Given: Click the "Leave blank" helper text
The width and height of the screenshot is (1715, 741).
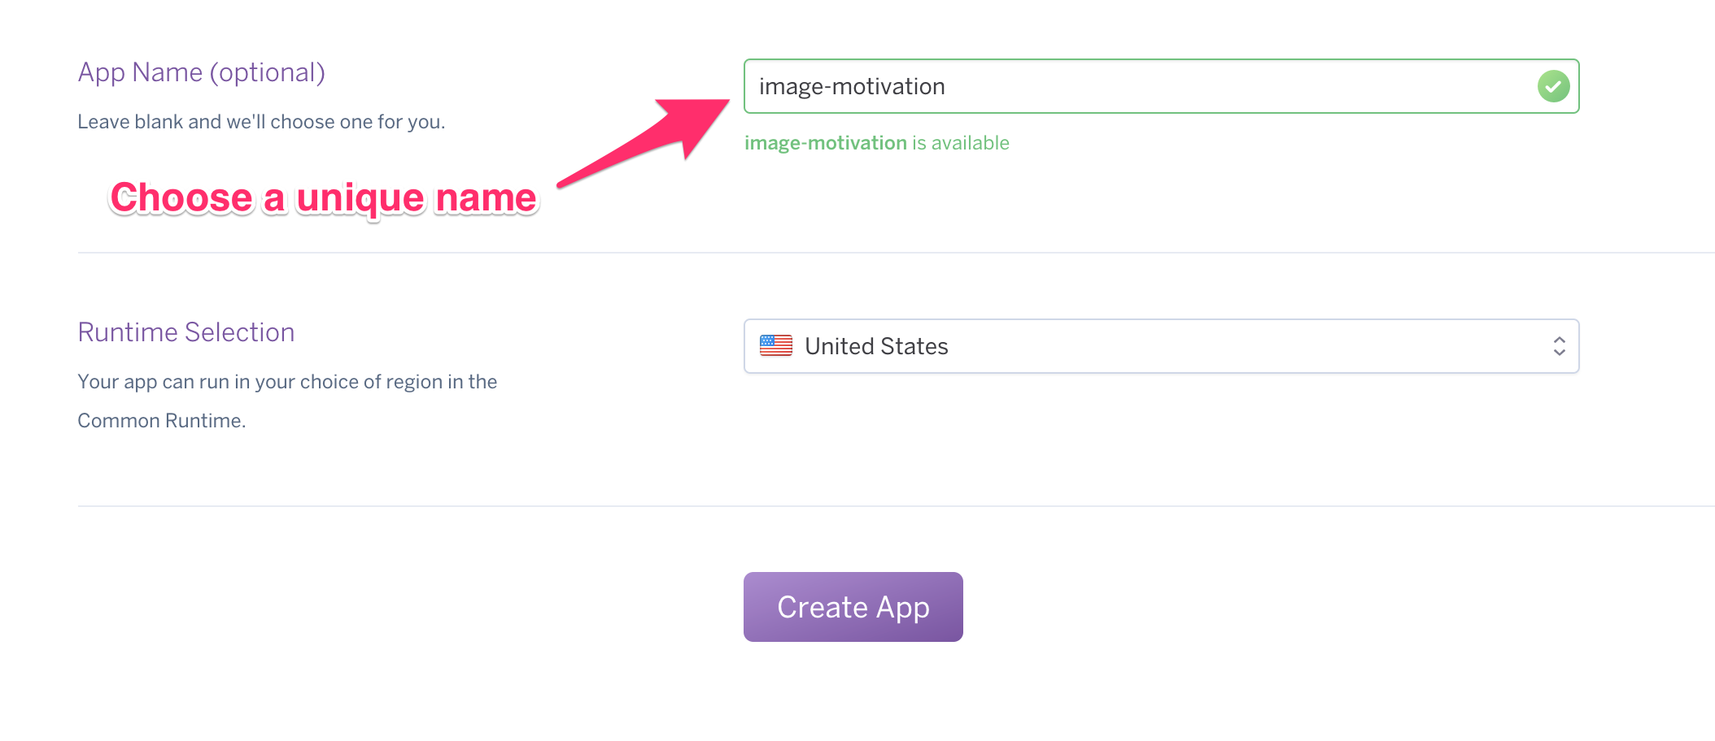Looking at the screenshot, I should (260, 122).
